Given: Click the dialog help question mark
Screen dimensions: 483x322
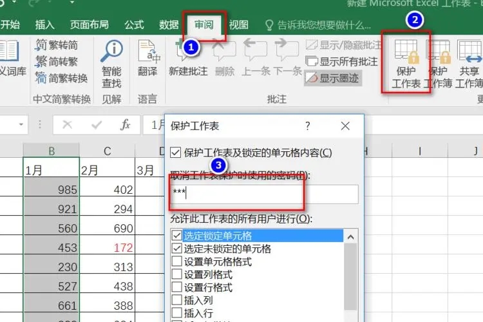Looking at the screenshot, I should 308,126.
